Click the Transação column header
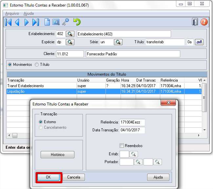Viewport: 213px width, 189px height. [x=42, y=80]
